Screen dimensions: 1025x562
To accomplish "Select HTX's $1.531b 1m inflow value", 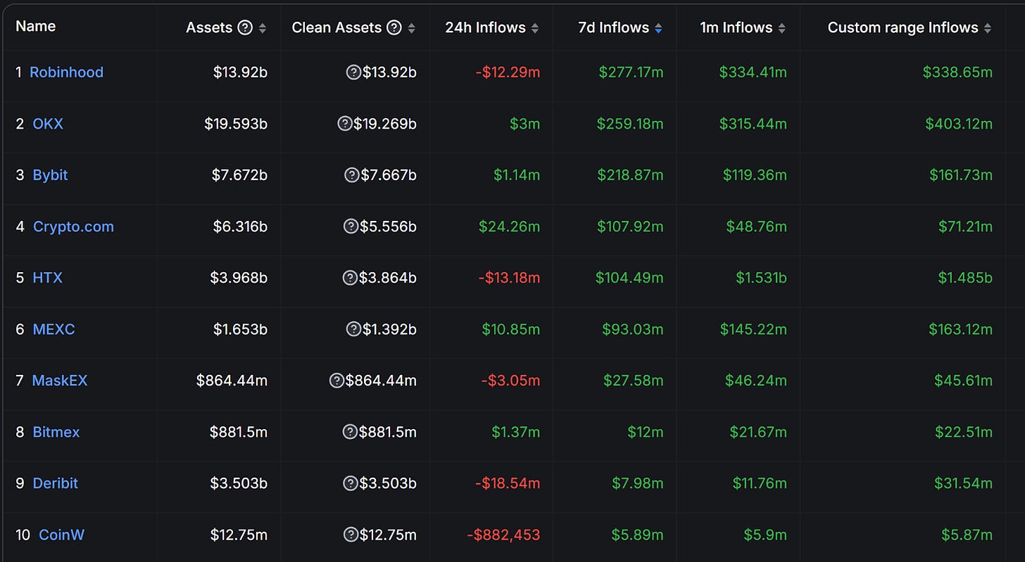I will point(761,277).
